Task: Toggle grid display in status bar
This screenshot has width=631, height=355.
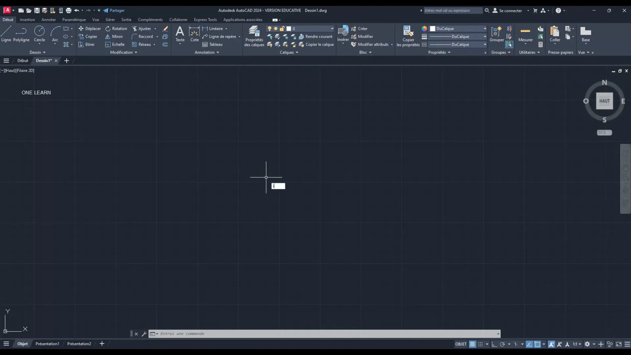Action: tap(472, 344)
